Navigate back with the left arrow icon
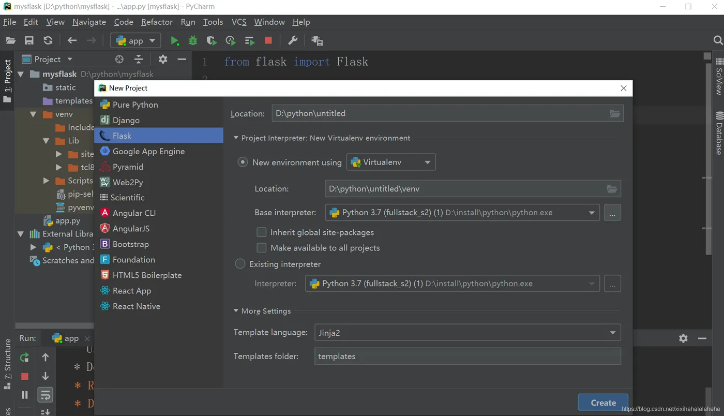This screenshot has width=724, height=416. coord(72,40)
